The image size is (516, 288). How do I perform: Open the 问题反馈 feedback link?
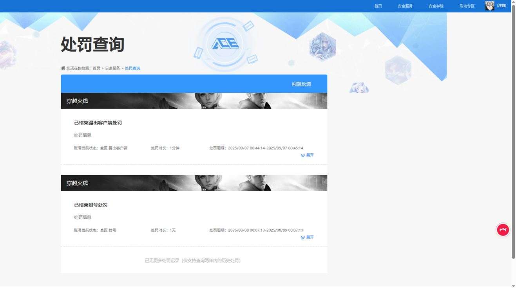(301, 84)
